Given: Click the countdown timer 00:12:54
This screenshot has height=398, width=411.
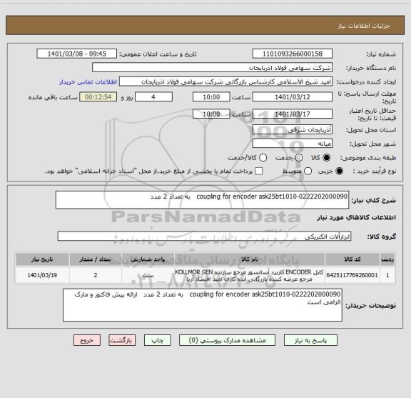Looking at the screenshot, I should click(x=98, y=97).
